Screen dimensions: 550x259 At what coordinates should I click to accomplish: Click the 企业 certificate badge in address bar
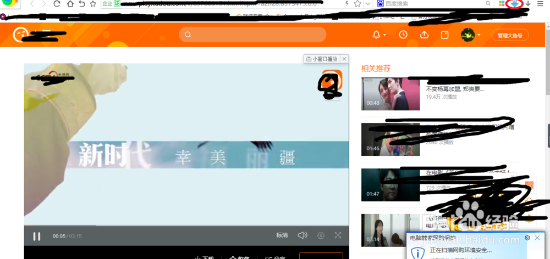point(108,3)
